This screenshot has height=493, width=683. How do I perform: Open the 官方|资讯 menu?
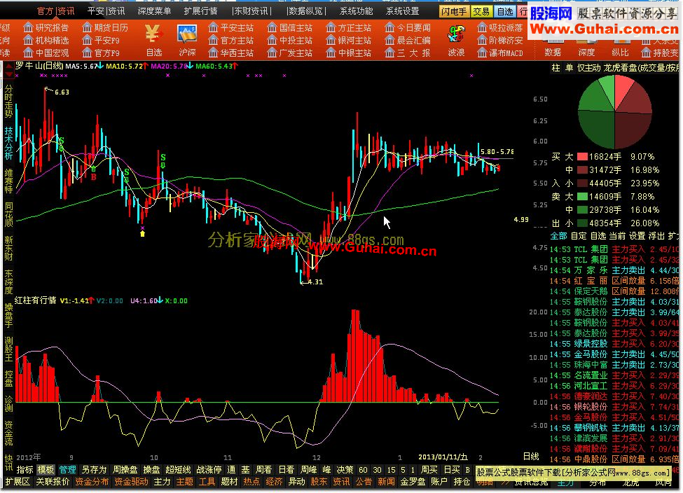(56, 11)
